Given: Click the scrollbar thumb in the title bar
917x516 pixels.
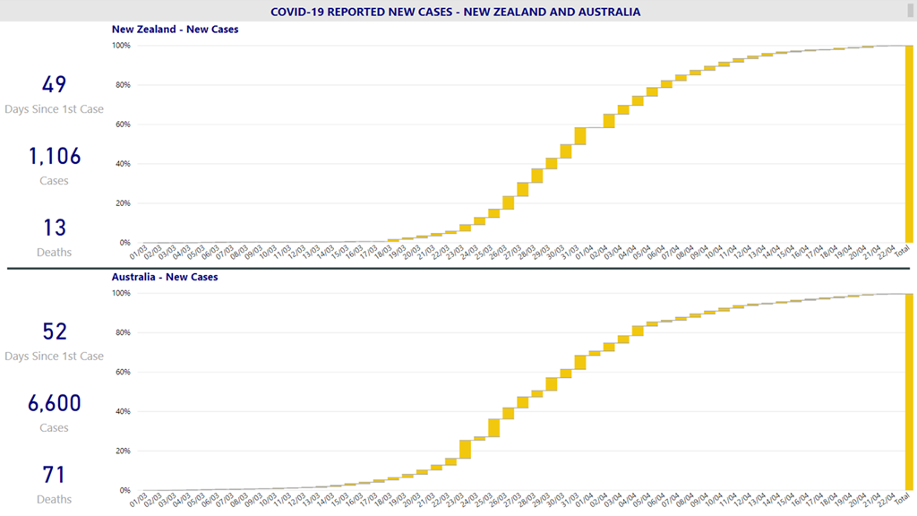Looking at the screenshot, I should point(913,11).
